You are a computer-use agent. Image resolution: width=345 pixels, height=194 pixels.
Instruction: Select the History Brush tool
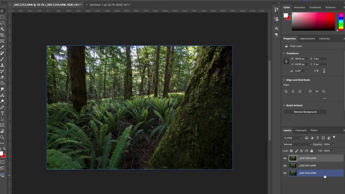(2, 71)
